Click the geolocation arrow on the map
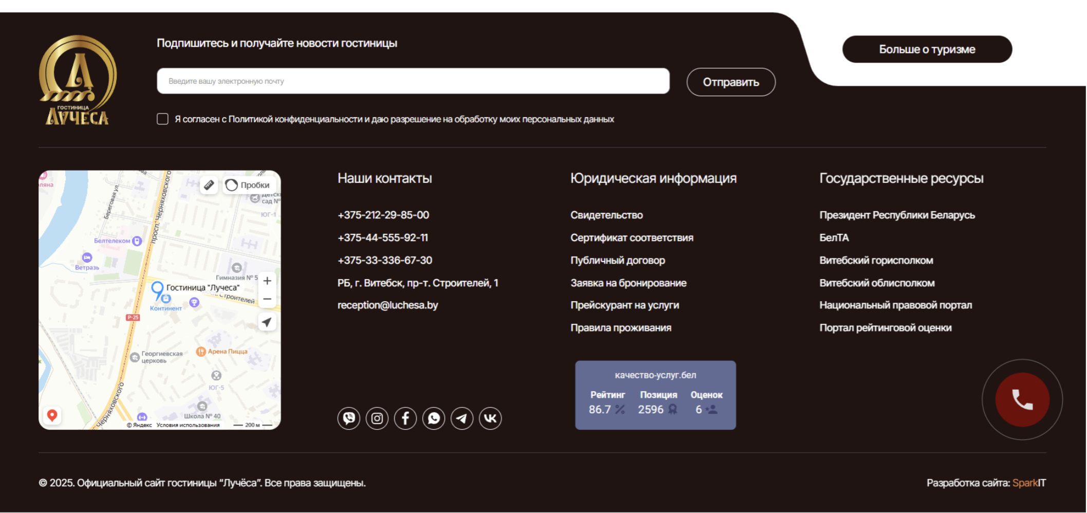 coord(267,322)
